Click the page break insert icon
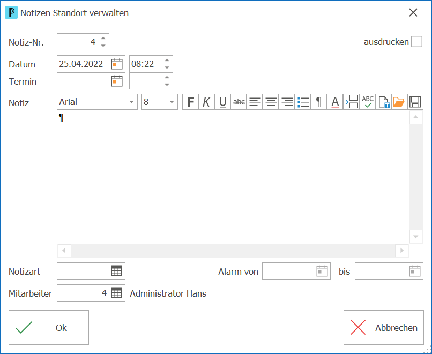The height and width of the screenshot is (354, 432). [351, 102]
